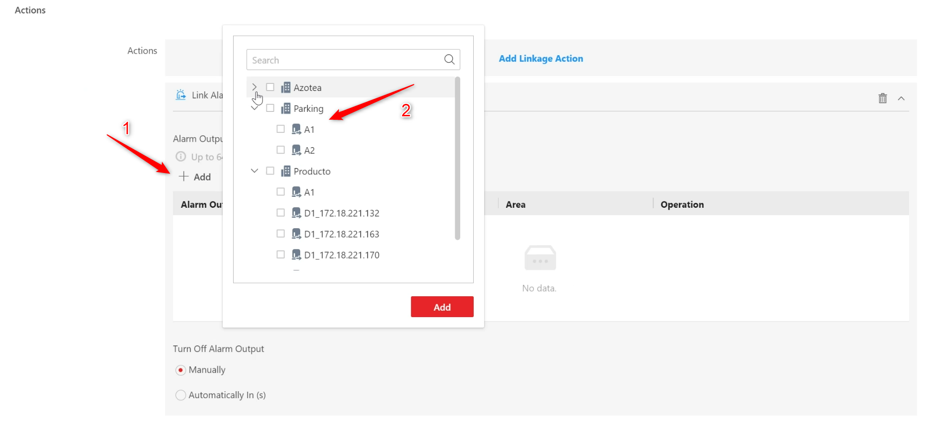The height and width of the screenshot is (425, 927).
Task: Click the Link Alarm Output icon
Action: tap(181, 95)
